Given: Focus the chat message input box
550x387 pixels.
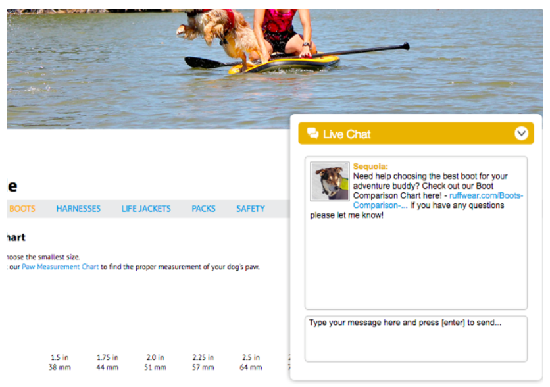Looking at the screenshot, I should point(416,338).
